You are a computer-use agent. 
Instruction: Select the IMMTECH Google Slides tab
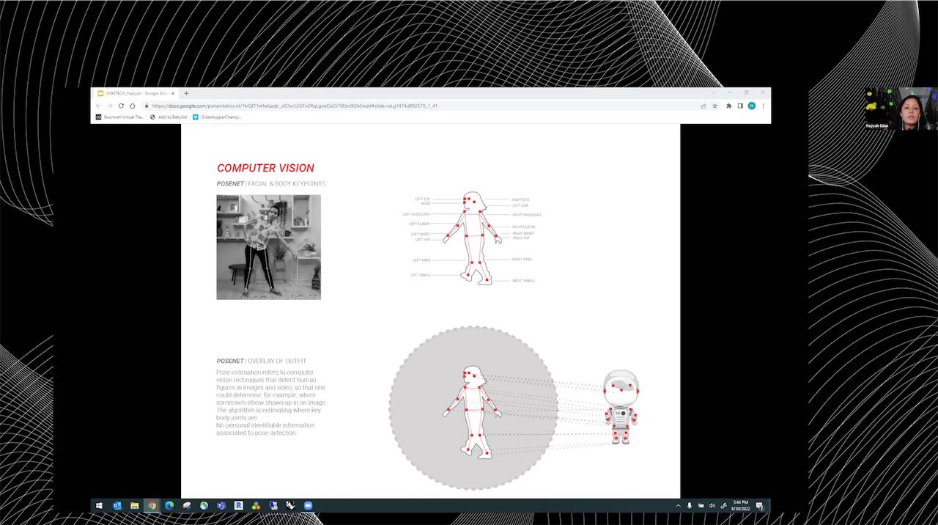(136, 93)
